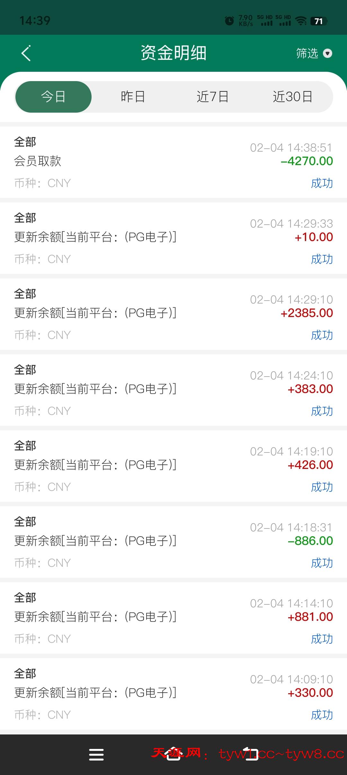
Task: Tap 成功 status on +10.00 entry
Action: coord(322,259)
